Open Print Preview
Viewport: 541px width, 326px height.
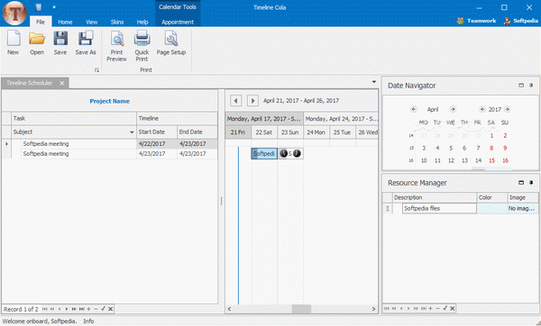click(116, 46)
